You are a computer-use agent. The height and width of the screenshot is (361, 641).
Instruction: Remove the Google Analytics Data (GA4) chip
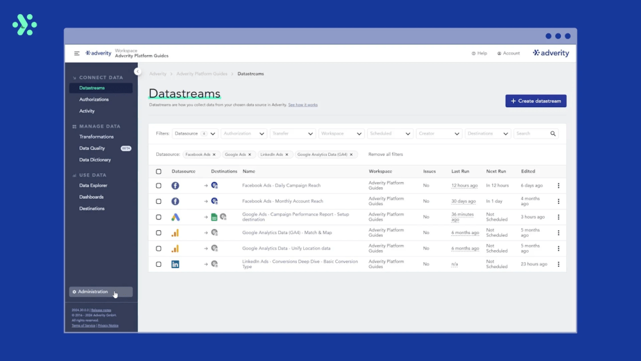pyautogui.click(x=351, y=155)
